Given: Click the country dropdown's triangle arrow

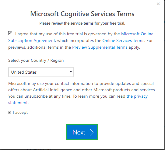Looking at the screenshot, I should coord(71,72).
